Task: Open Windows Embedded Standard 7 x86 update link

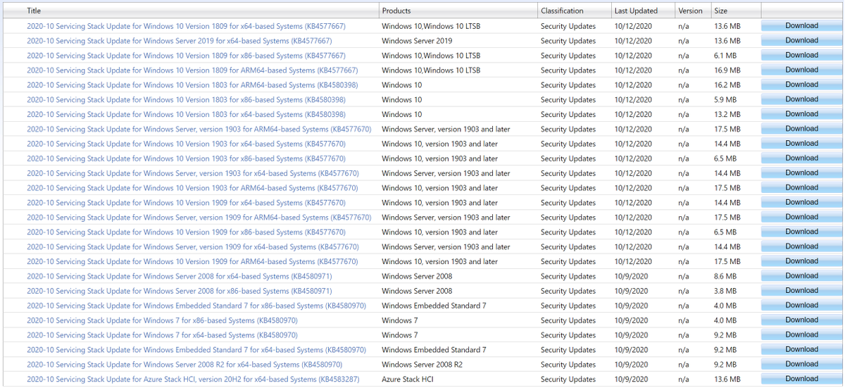Action: tap(196, 306)
